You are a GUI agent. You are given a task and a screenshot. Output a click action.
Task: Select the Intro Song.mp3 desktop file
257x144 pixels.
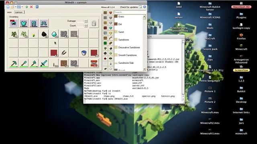point(210,79)
